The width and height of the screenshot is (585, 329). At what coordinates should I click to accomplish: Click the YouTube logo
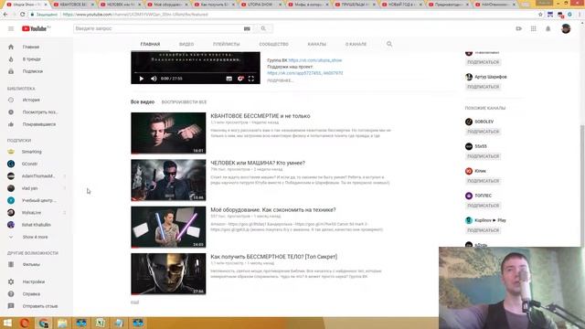(36, 28)
